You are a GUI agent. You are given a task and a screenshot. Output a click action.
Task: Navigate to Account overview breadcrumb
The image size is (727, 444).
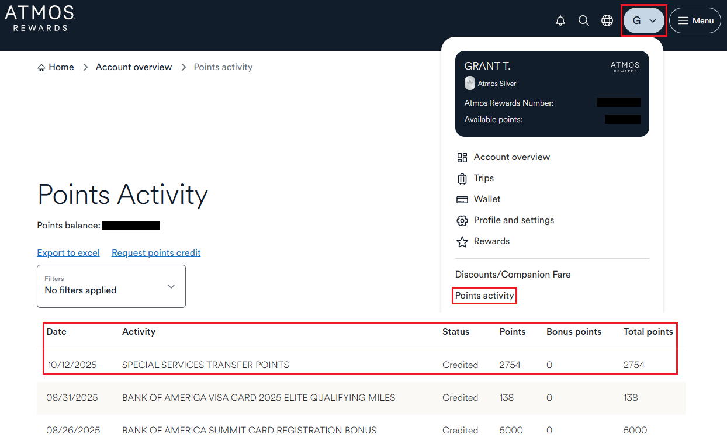[x=134, y=67]
